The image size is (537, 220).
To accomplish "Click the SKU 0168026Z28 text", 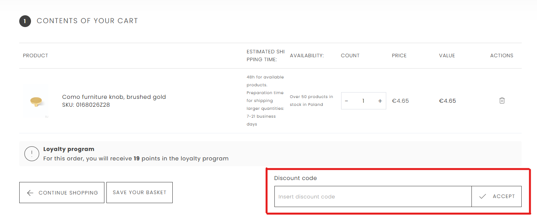I will point(86,105).
